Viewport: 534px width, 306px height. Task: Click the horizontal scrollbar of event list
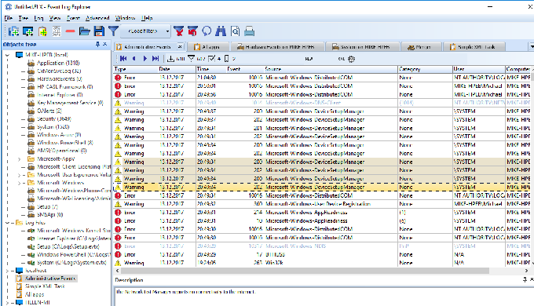[x=305, y=271]
